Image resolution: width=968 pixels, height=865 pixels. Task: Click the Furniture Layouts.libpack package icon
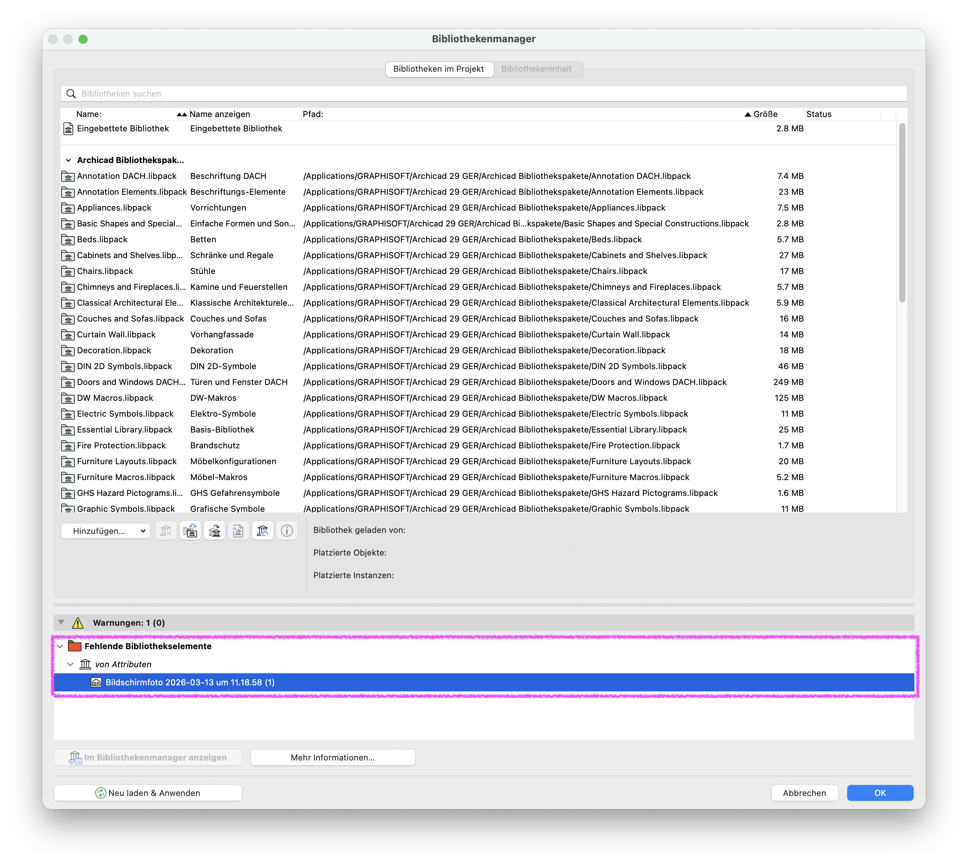68,462
